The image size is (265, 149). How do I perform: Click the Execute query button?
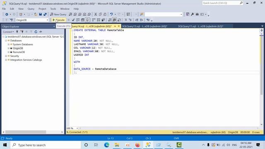[x=58, y=20]
